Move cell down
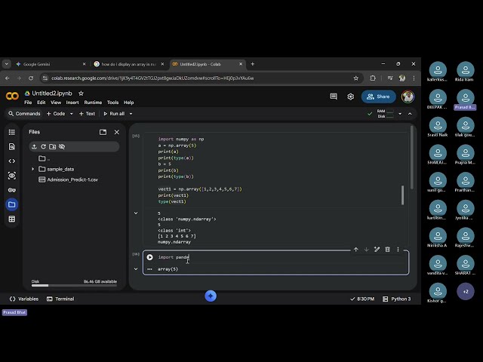 [366, 250]
